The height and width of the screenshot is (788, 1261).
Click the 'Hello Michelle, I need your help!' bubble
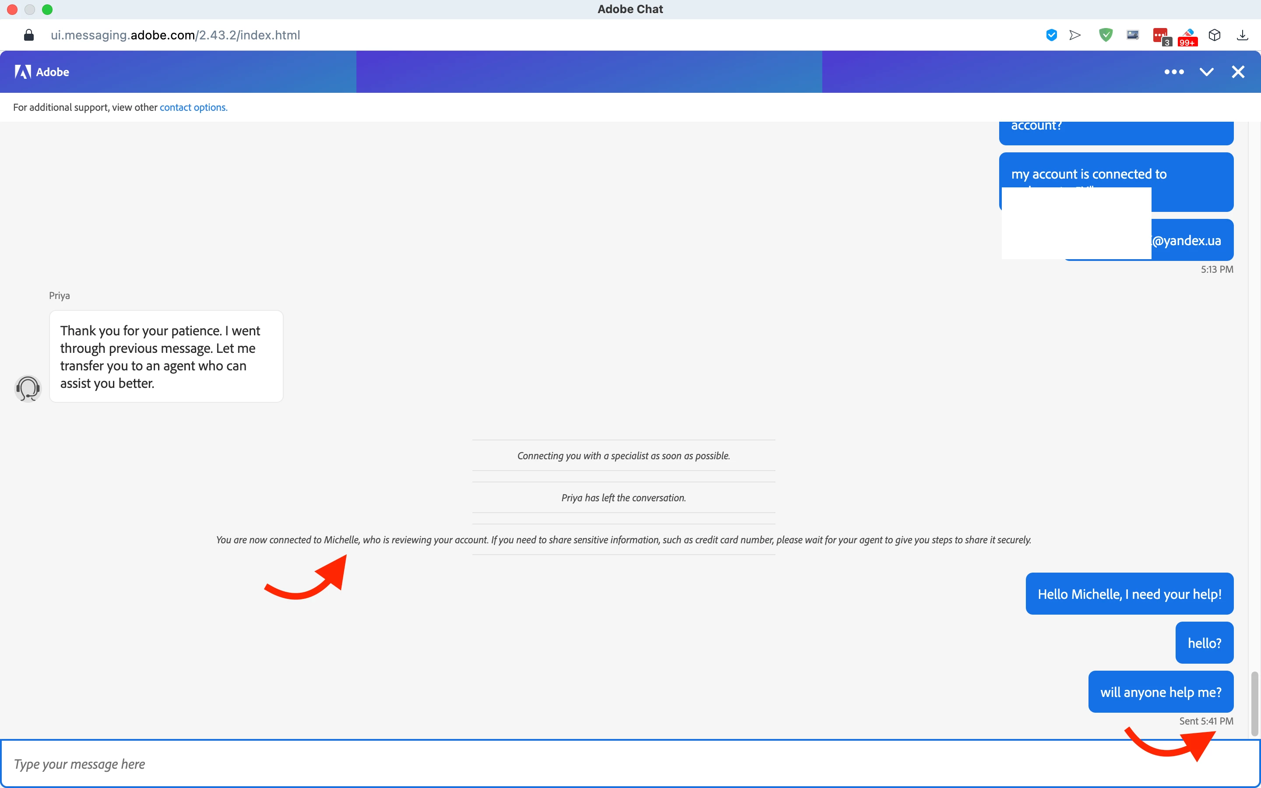(x=1129, y=594)
